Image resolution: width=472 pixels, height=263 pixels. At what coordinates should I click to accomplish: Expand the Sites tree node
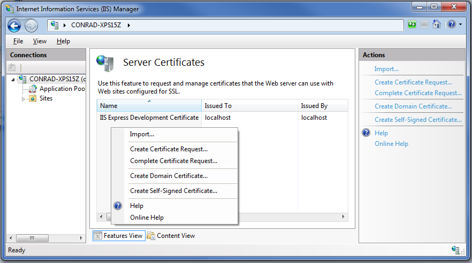pos(23,99)
